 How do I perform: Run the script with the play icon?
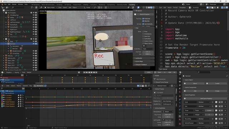coord(218,8)
